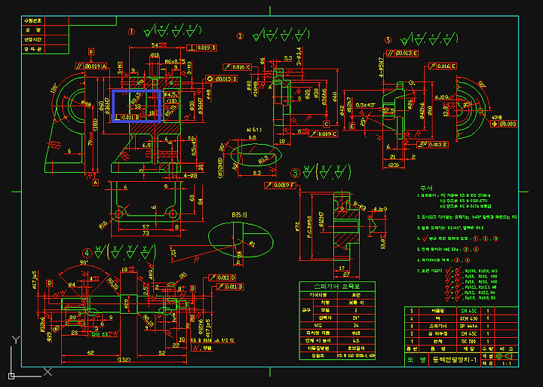Select the circled 2 balloon above seal housing view
Viewport: 543px width, 387px height.
point(240,35)
